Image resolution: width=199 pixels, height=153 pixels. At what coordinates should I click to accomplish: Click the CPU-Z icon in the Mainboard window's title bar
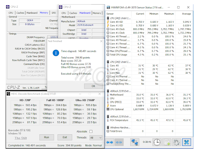point(61,7)
